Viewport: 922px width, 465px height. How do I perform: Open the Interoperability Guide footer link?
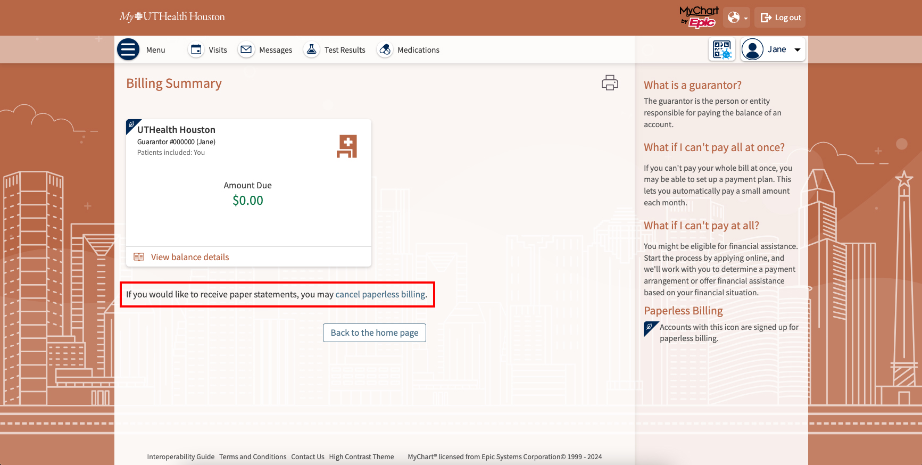(x=181, y=456)
